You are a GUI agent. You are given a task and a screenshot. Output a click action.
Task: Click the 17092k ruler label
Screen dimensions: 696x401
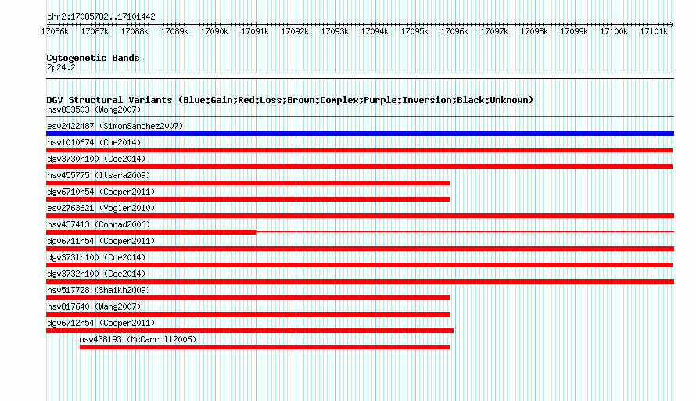[295, 31]
